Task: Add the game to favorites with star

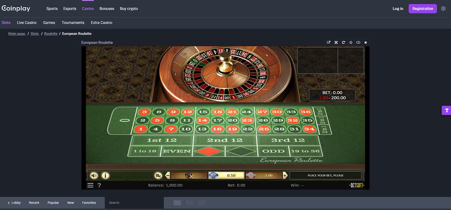Action: tap(351, 42)
